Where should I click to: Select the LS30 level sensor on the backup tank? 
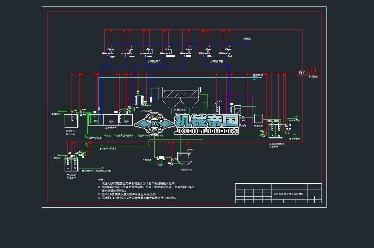pyautogui.click(x=72, y=112)
